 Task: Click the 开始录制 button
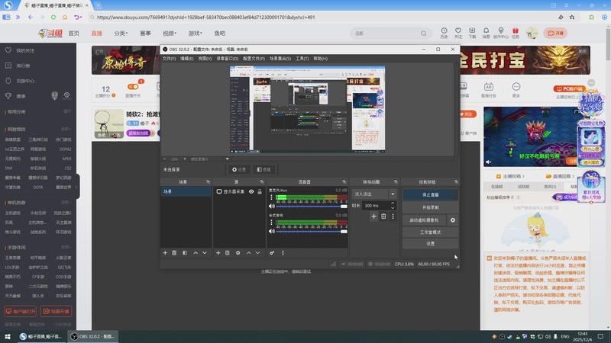tap(430, 207)
